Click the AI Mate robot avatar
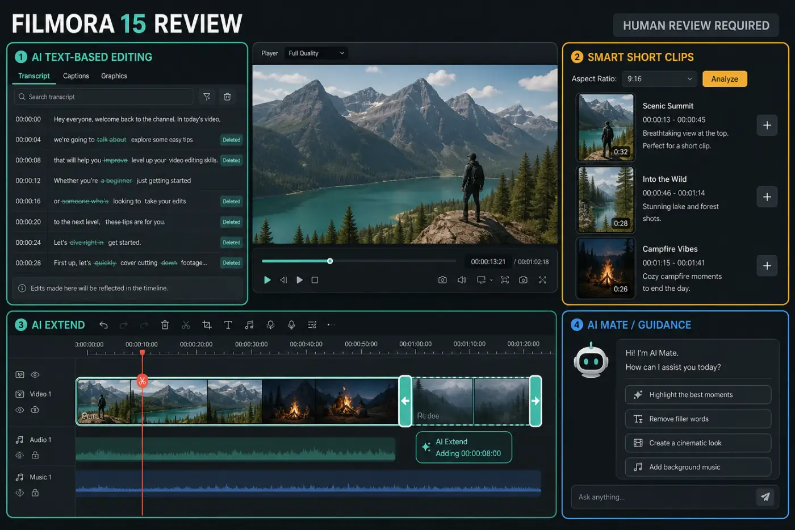The height and width of the screenshot is (530, 795). click(x=591, y=360)
